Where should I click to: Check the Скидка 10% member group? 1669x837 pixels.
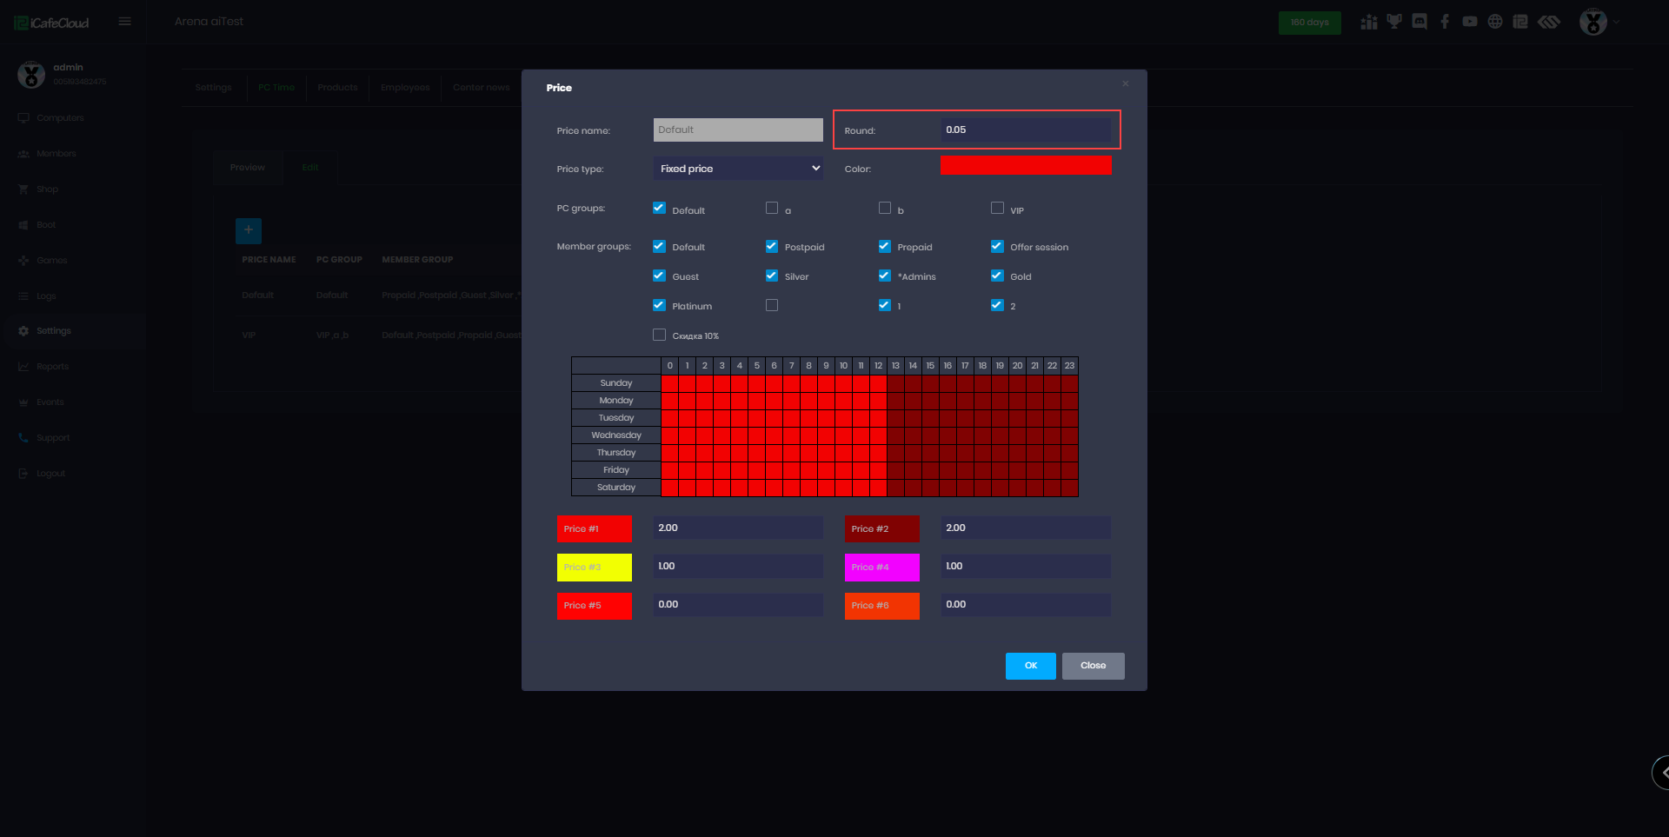pos(660,335)
